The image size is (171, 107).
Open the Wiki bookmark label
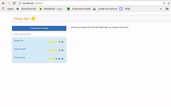click(x=127, y=9)
